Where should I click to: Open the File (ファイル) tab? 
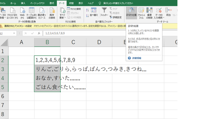point(3,3)
